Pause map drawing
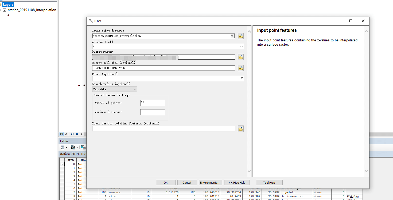The image size is (393, 200). click(x=77, y=134)
